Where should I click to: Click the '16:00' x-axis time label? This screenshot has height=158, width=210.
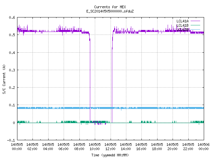(x=141, y=149)
